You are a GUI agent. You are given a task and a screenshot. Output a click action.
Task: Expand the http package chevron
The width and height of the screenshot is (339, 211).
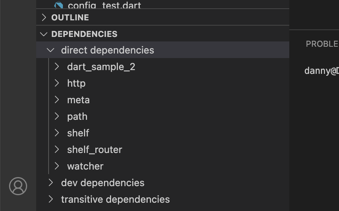(x=57, y=83)
